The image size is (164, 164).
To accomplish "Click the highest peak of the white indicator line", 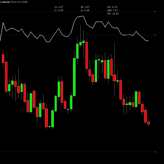I will 84,16.
